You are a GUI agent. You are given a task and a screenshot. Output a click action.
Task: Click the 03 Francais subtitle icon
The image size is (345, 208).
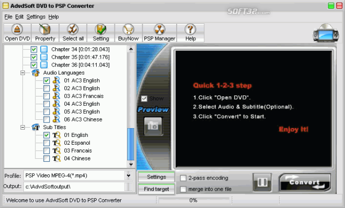(56, 150)
